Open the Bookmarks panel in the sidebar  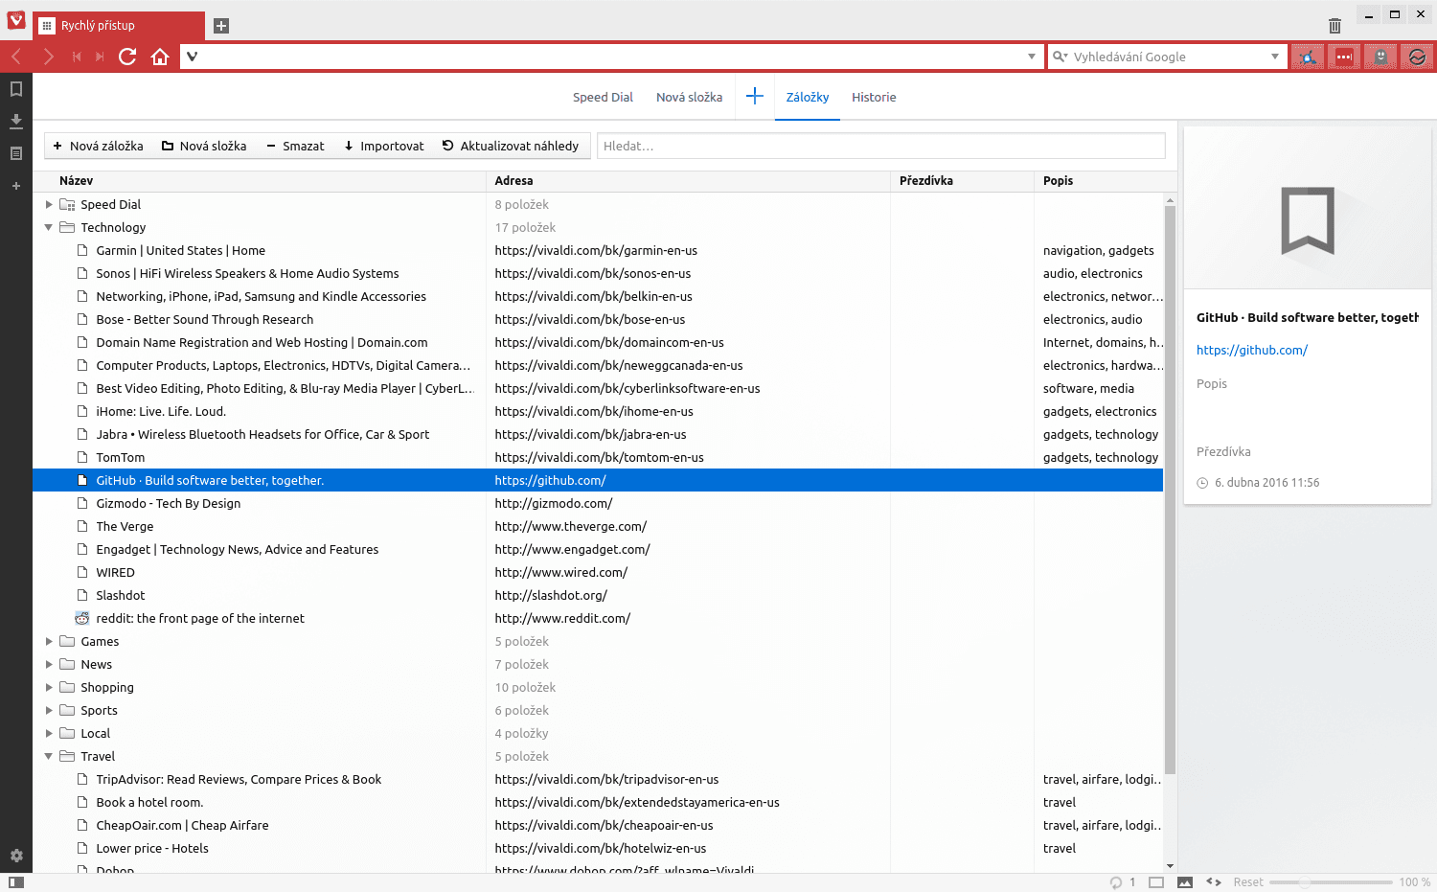tap(15, 88)
